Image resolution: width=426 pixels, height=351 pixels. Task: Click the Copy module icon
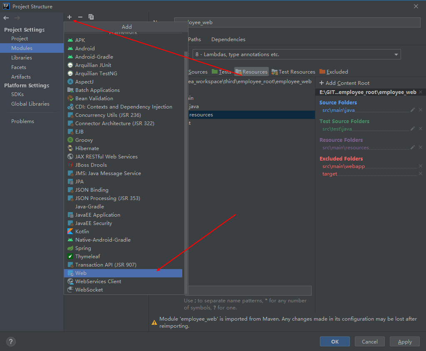pos(91,17)
